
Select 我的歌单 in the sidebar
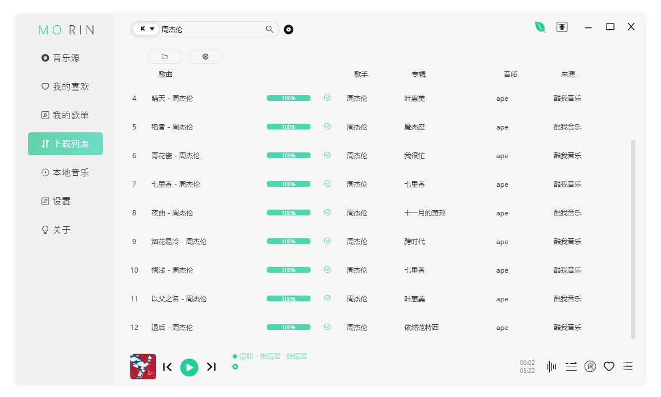pos(65,115)
